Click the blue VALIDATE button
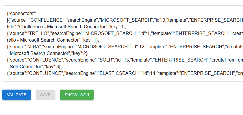This screenshot has width=243, height=115. point(16,95)
